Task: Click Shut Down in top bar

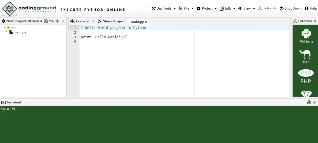Action: 291,8
